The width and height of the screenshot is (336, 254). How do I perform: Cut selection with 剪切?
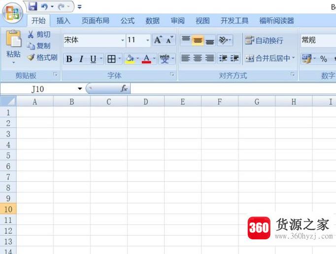(x=39, y=34)
